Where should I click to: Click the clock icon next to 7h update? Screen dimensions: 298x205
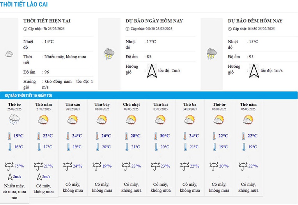click(x=25, y=29)
